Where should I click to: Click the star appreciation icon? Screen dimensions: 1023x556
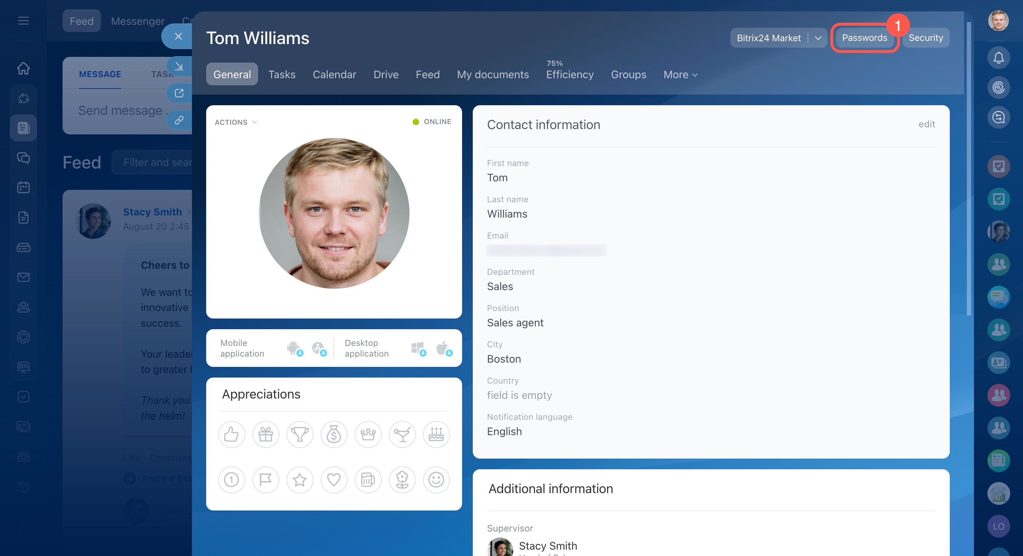point(300,480)
